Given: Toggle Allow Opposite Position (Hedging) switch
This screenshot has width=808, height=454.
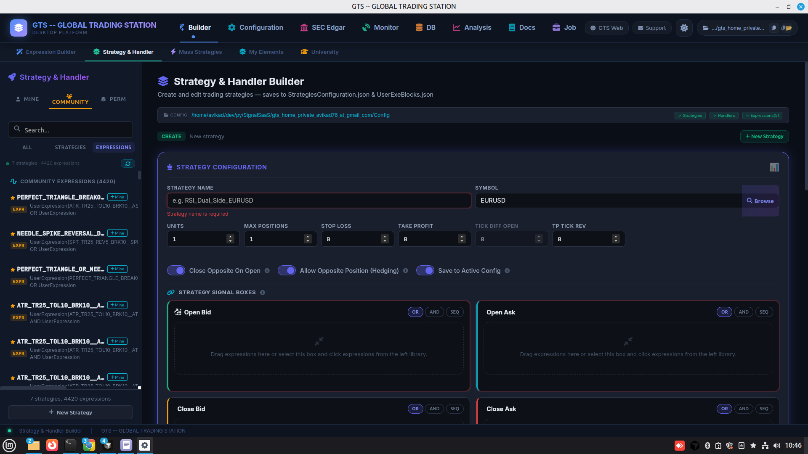Looking at the screenshot, I should 287,271.
